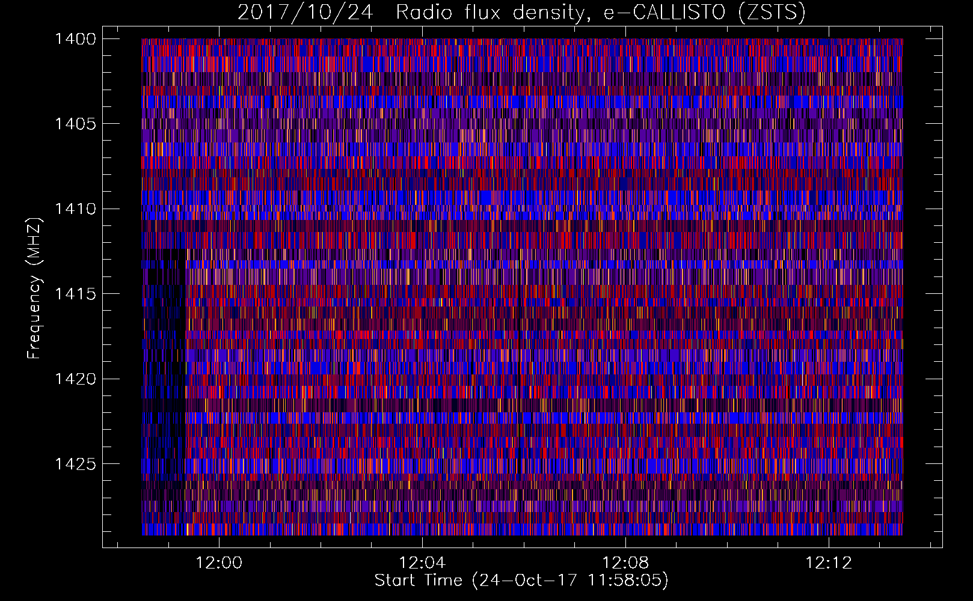
Task: Click the 12:00 time axis label
Action: tap(219, 563)
